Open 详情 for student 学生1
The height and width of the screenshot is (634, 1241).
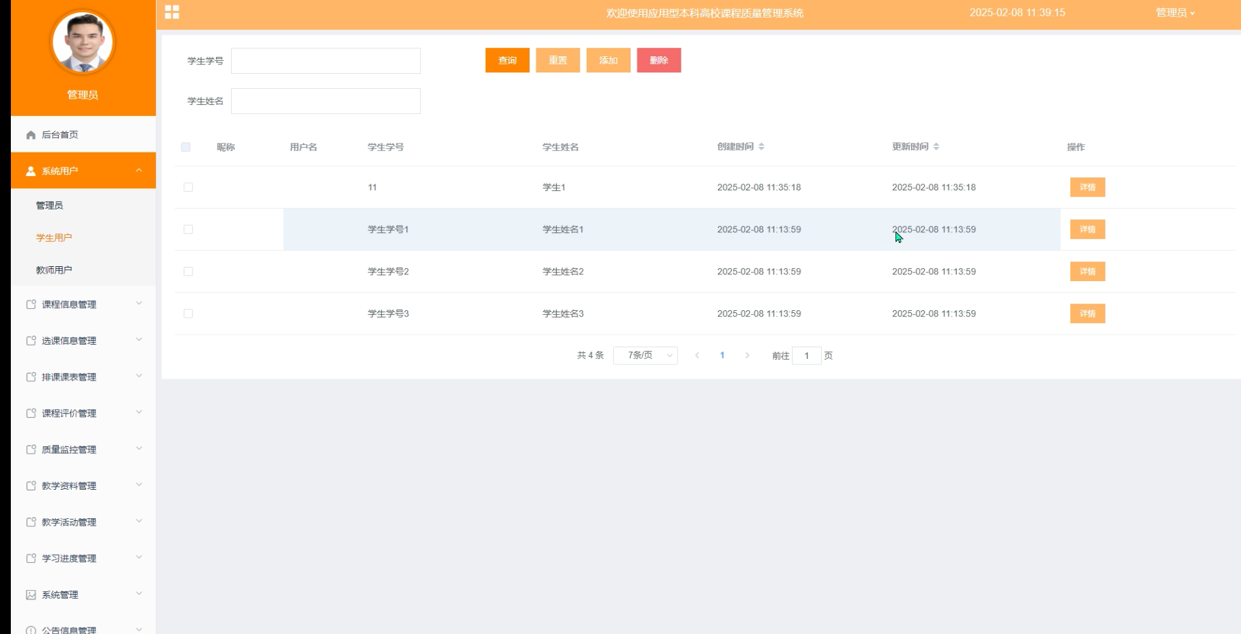[1087, 187]
